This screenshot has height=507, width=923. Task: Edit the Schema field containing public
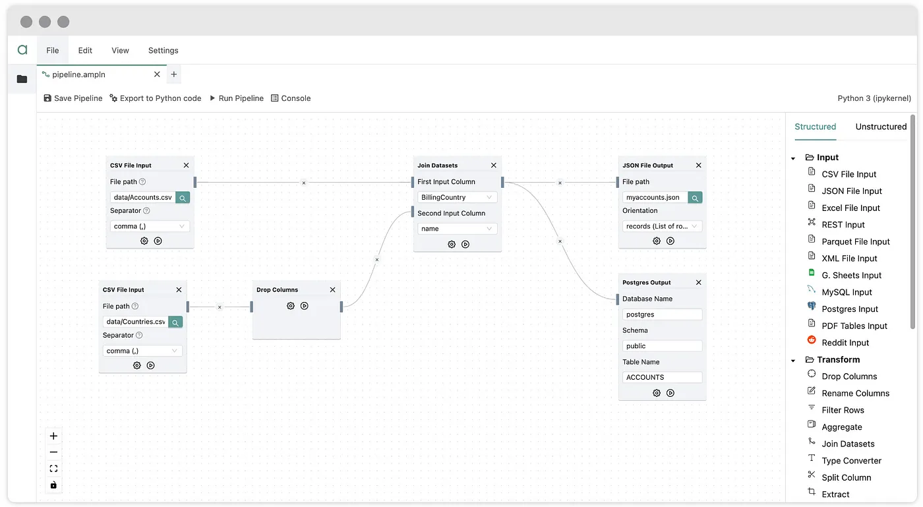pos(663,346)
